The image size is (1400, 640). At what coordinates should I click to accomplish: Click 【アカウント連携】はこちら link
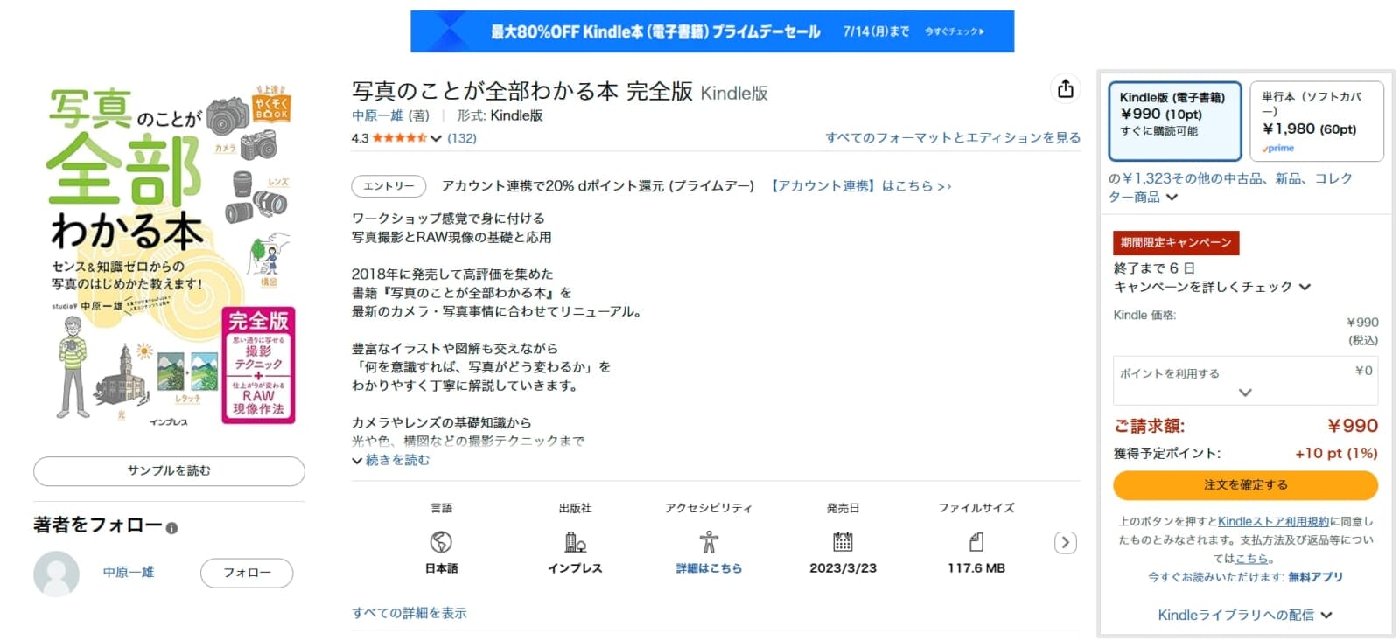pos(859,186)
